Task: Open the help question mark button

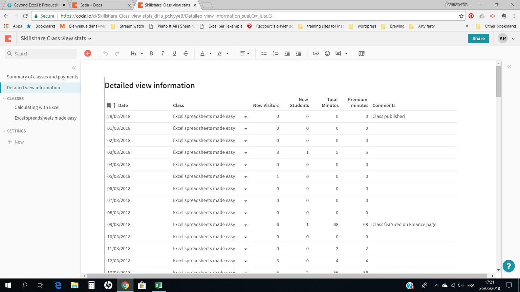Action: pyautogui.click(x=508, y=266)
